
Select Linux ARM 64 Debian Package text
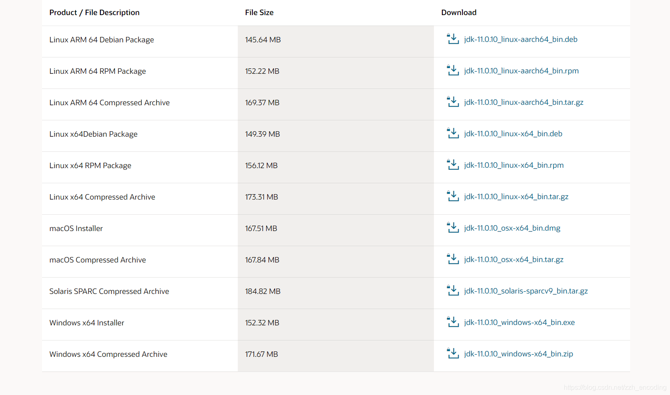click(x=102, y=40)
